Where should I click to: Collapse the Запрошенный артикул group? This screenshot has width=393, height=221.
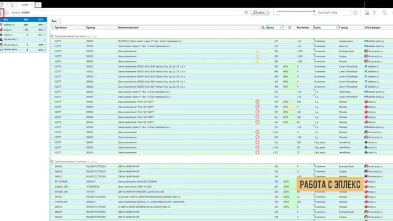click(52, 36)
